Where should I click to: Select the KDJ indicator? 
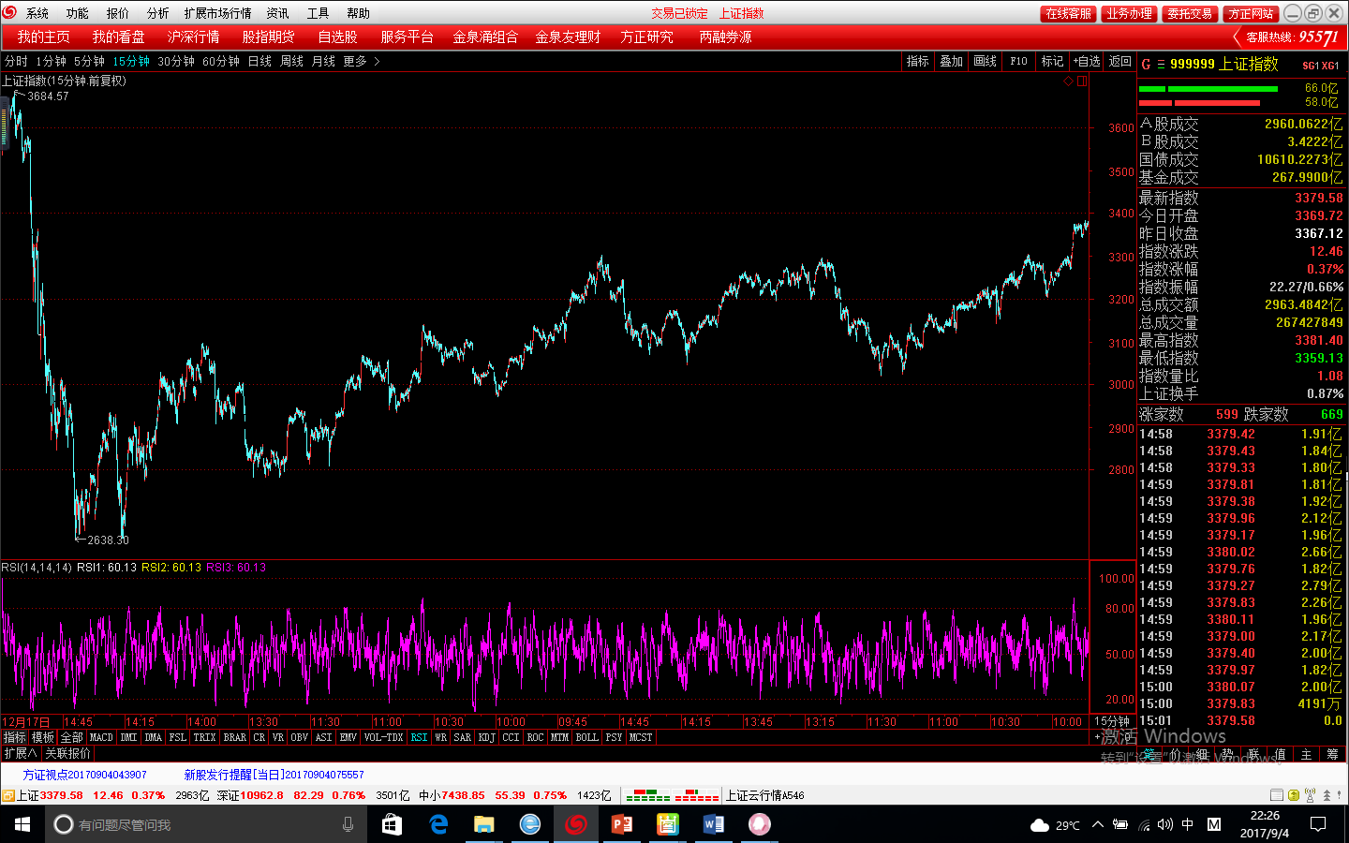pyautogui.click(x=486, y=737)
